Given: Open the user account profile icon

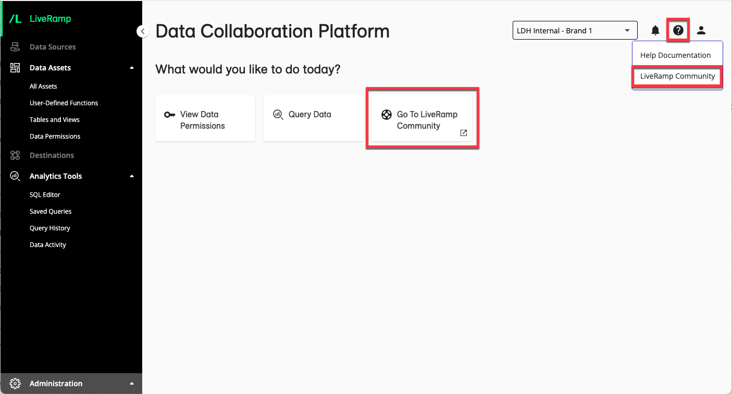Looking at the screenshot, I should (x=701, y=31).
